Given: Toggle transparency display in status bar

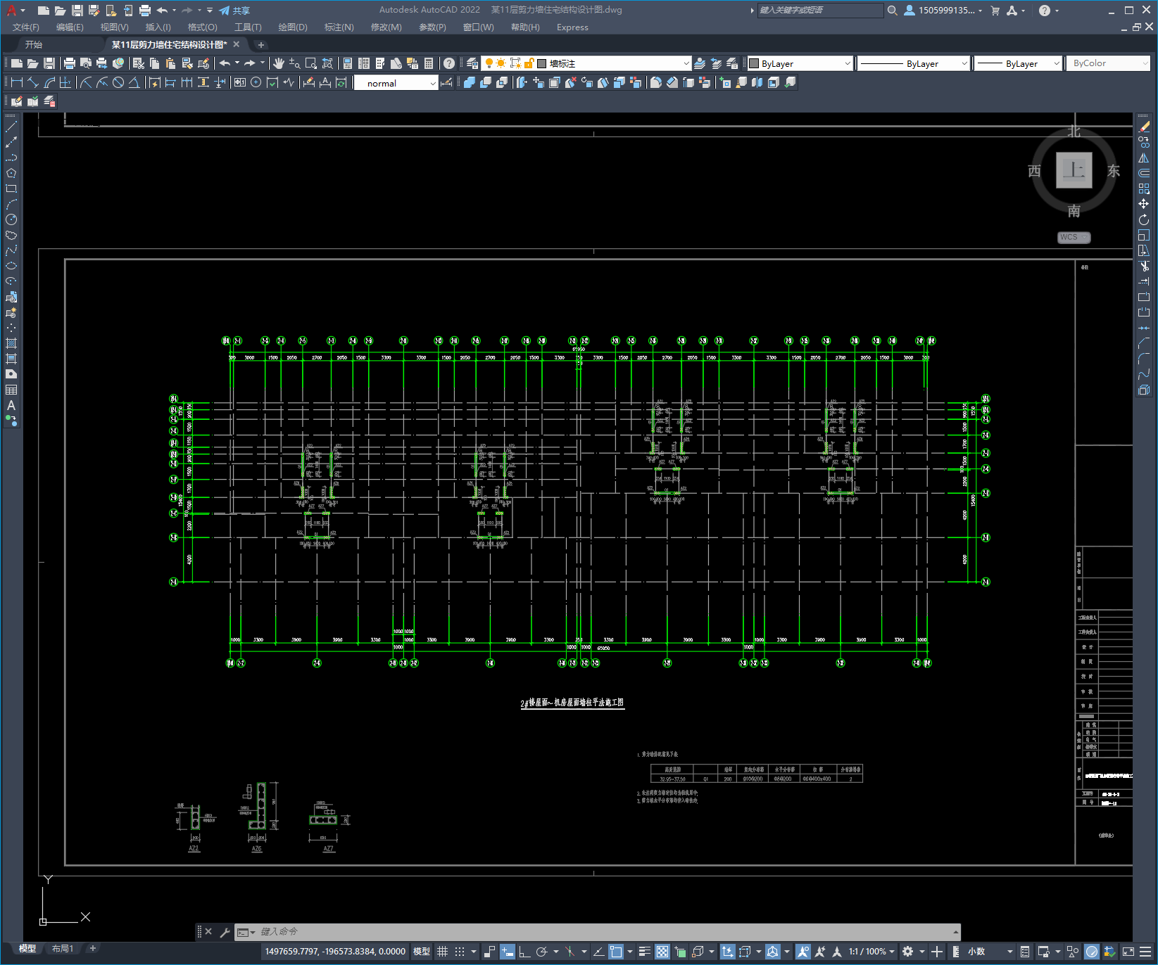Looking at the screenshot, I should click(x=662, y=952).
